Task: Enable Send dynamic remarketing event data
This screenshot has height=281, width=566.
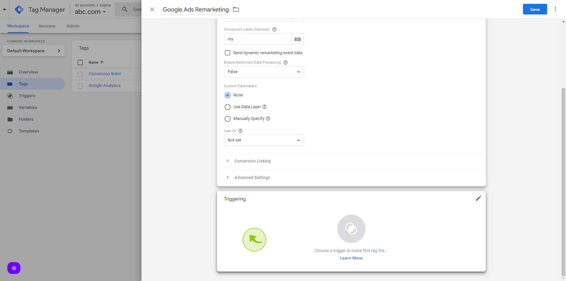Action: (228, 53)
